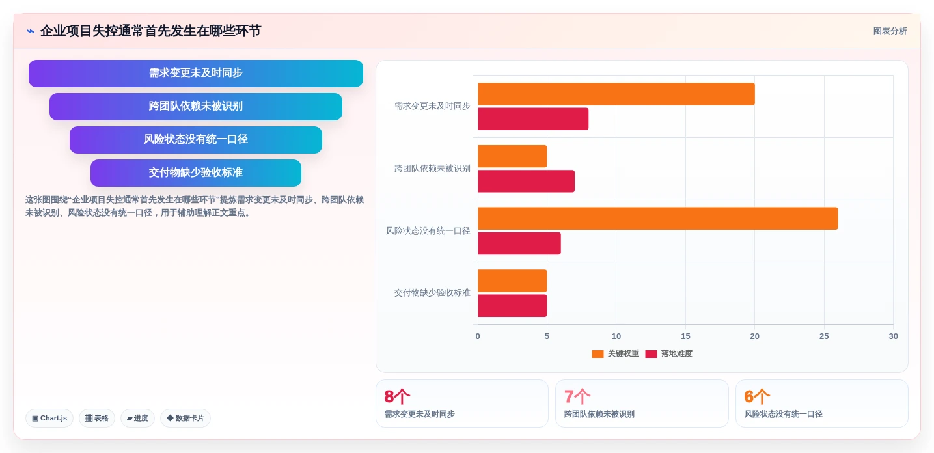Screen dimensions: 934x453
Task: Toggle the 关键权重 legend orange swatch
Action: pos(597,354)
